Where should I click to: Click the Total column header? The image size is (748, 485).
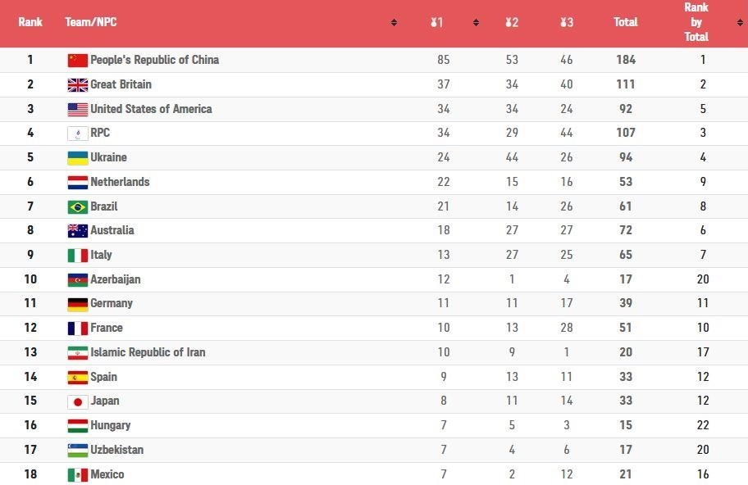625,22
